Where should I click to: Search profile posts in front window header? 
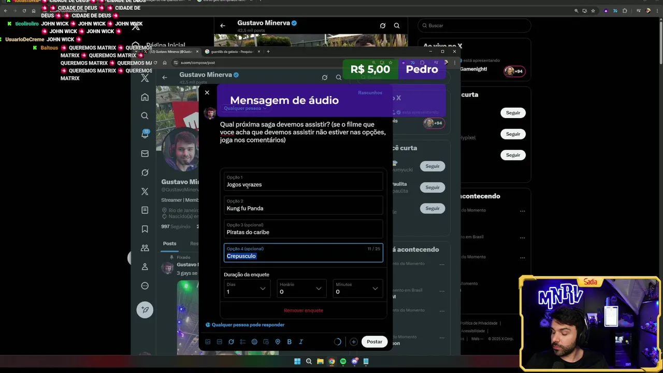(x=339, y=78)
